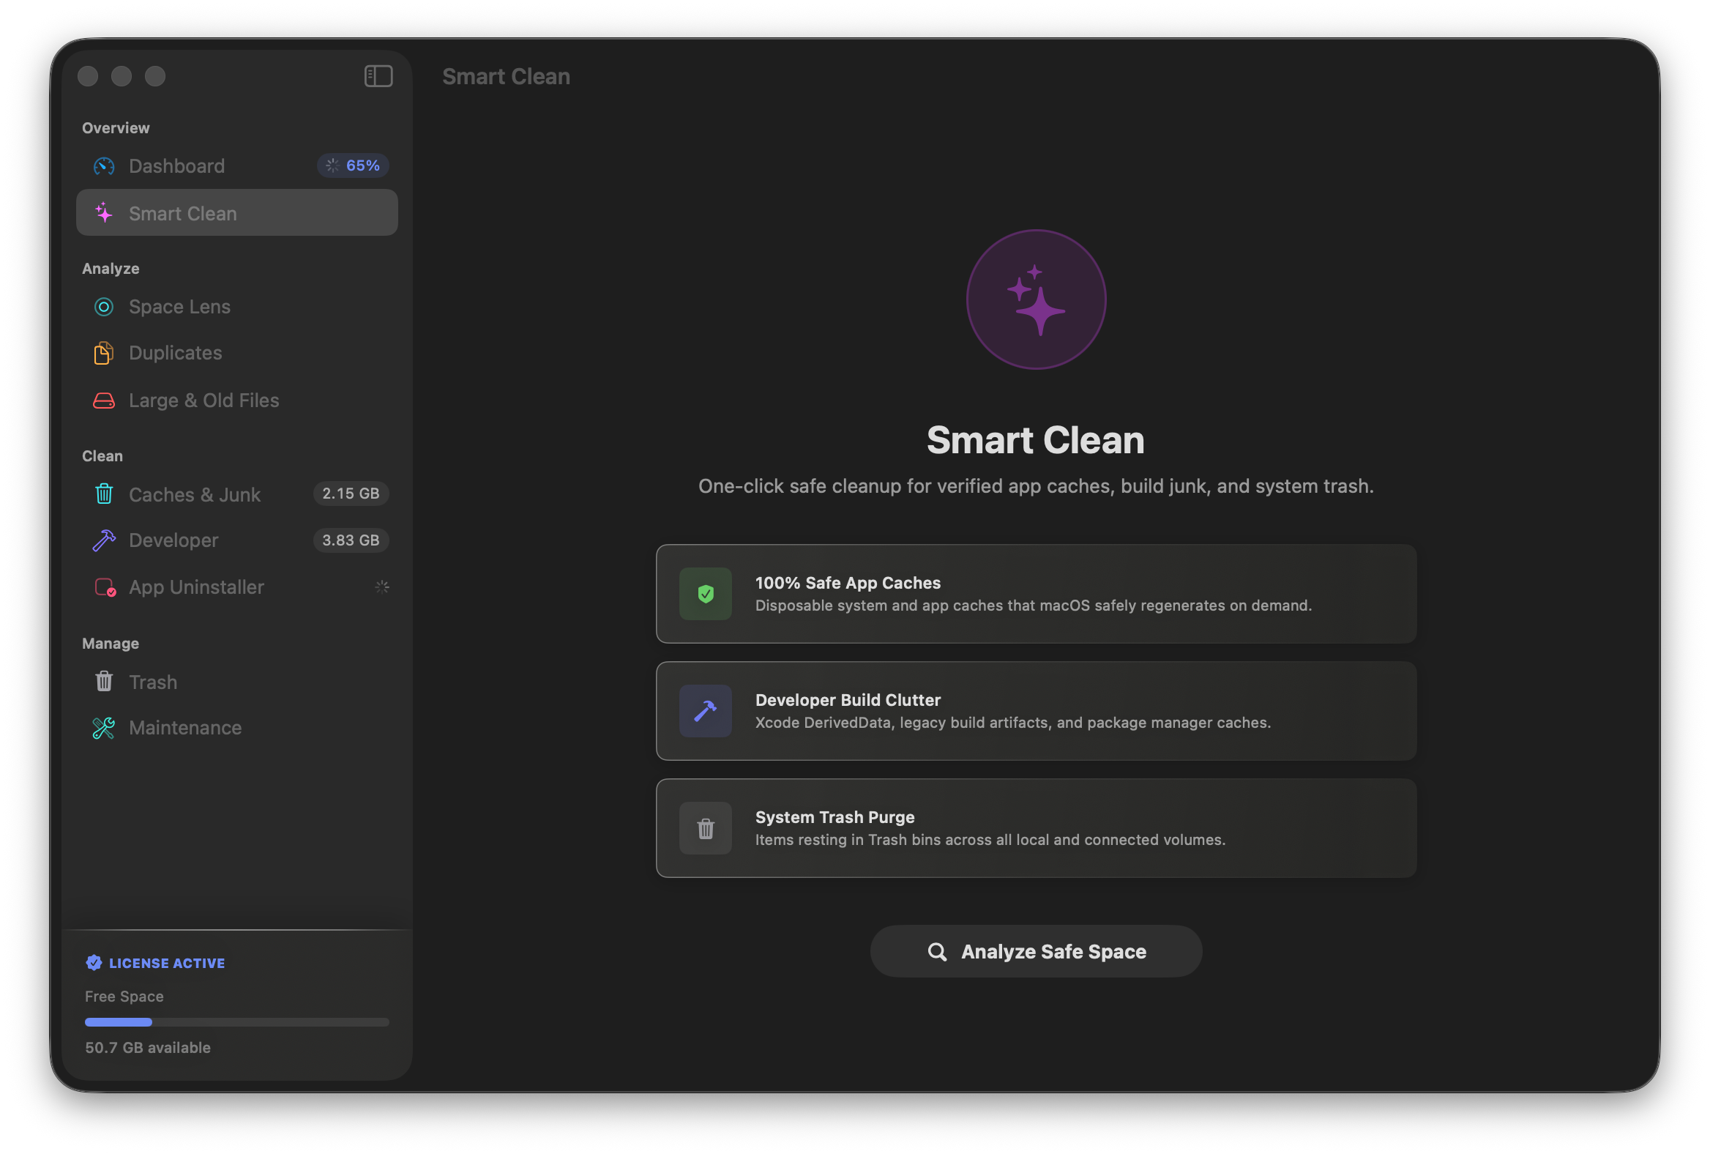Click the LICENSE ACTIVE label

tap(167, 964)
